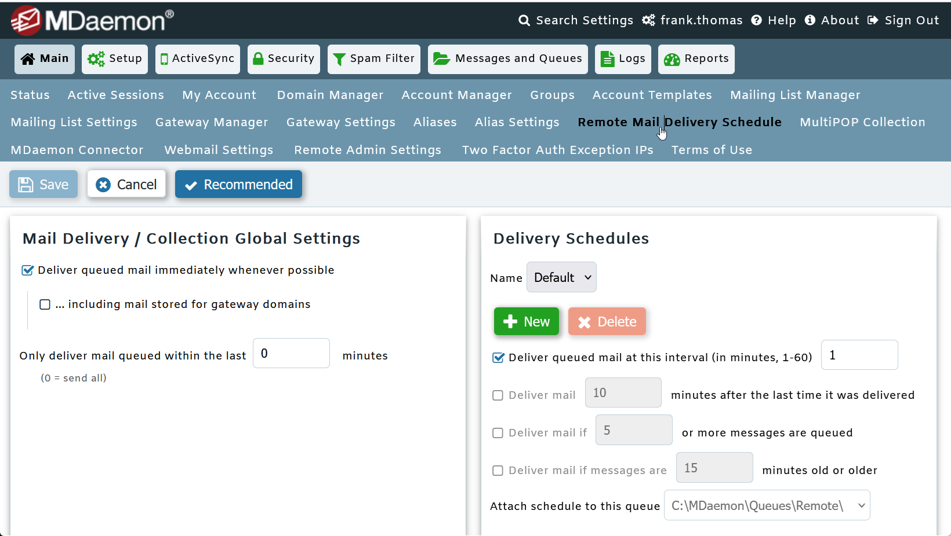Viewport: 951px width, 536px height.
Task: Enable Deliver mail if messages queued checkbox
Action: pyautogui.click(x=498, y=433)
